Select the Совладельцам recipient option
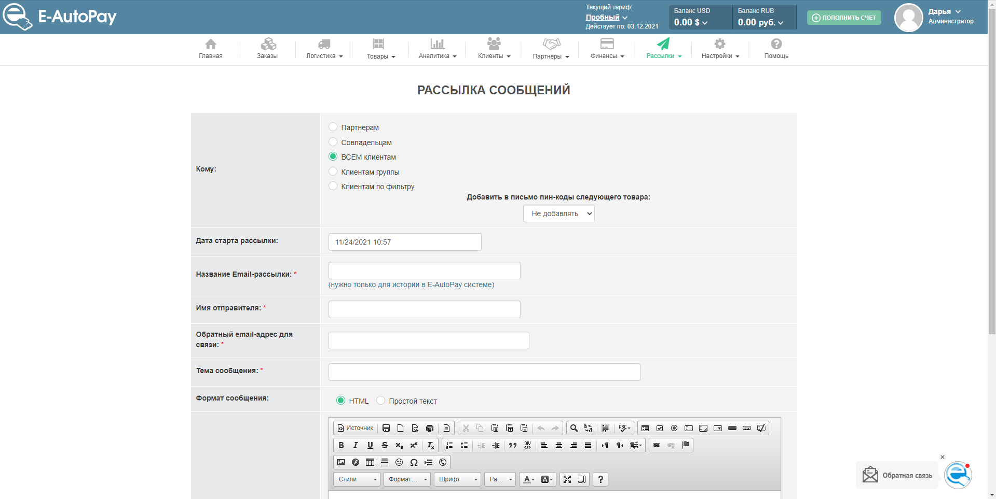Image resolution: width=996 pixels, height=499 pixels. tap(333, 142)
